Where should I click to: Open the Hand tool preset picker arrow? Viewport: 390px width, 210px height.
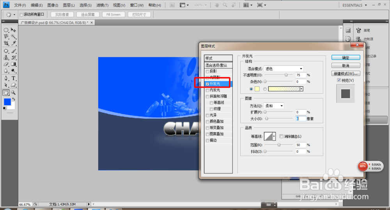pos(14,15)
